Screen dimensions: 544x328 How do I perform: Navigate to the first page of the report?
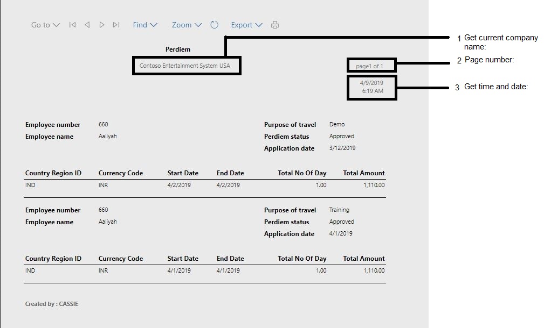72,25
